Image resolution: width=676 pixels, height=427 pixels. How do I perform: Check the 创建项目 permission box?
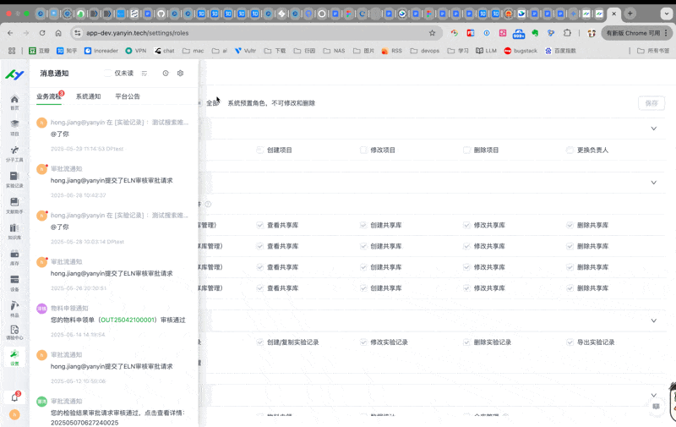click(x=260, y=150)
